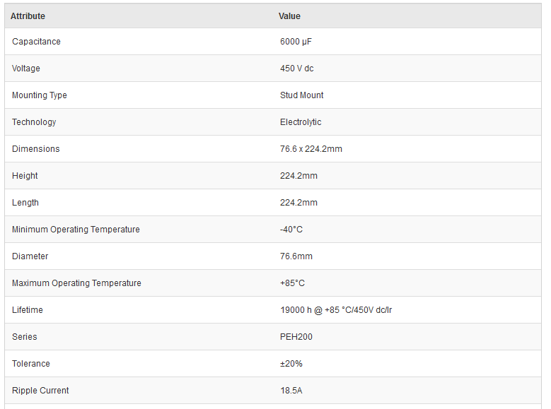Click the Diameter attribute label
This screenshot has height=409, width=551.
(30, 256)
